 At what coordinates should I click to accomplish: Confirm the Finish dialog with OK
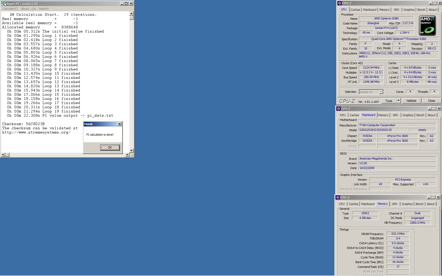[110, 147]
